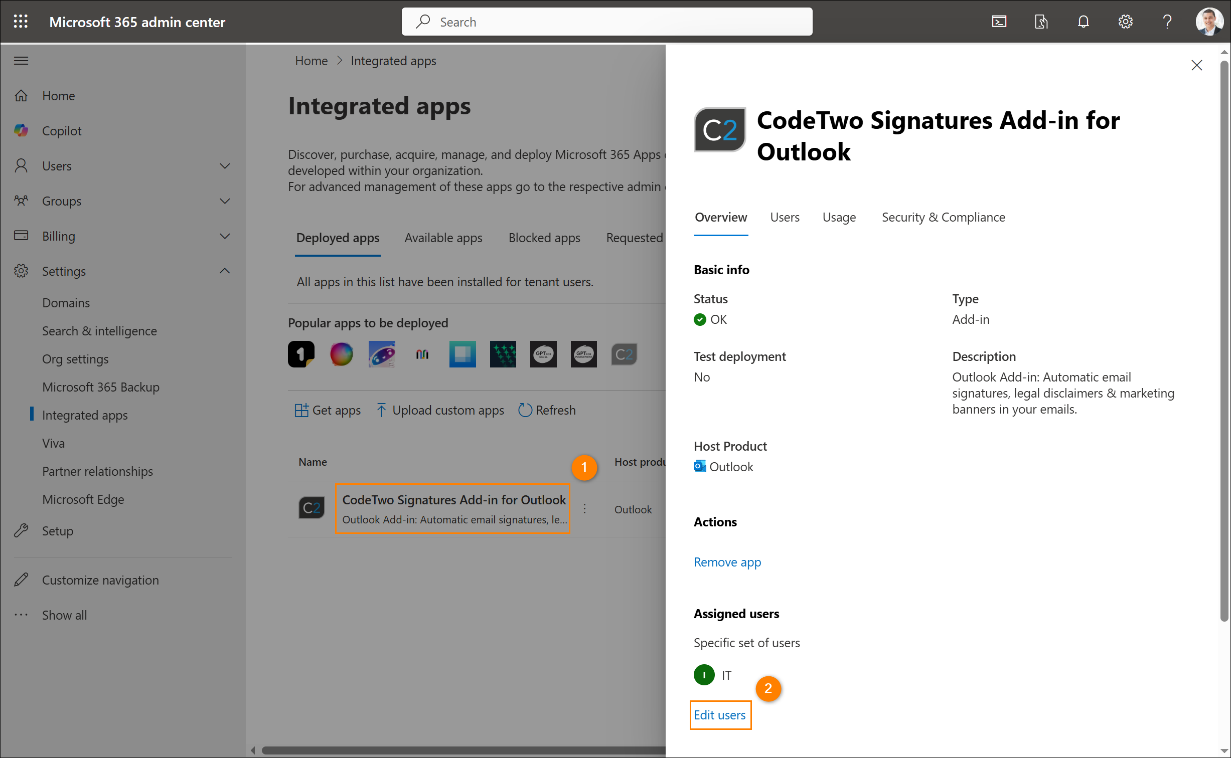This screenshot has width=1231, height=758.
Task: Expand the Groups navigation section
Action: [225, 201]
